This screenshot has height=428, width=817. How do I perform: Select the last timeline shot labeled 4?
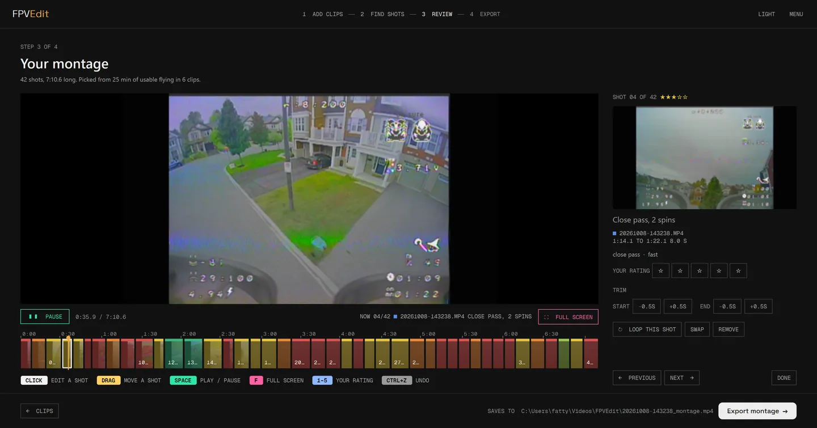[x=591, y=354]
